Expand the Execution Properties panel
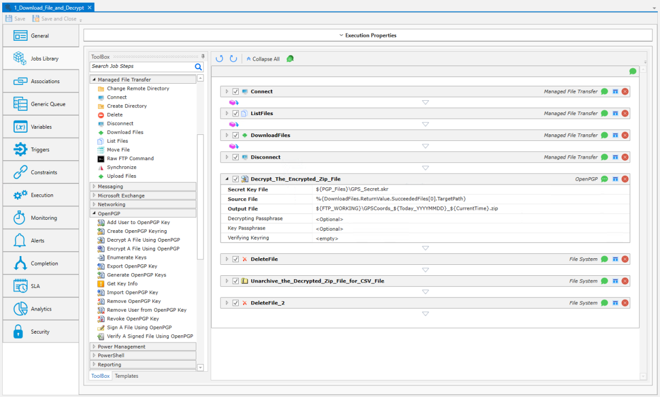660x397 pixels. [367, 35]
